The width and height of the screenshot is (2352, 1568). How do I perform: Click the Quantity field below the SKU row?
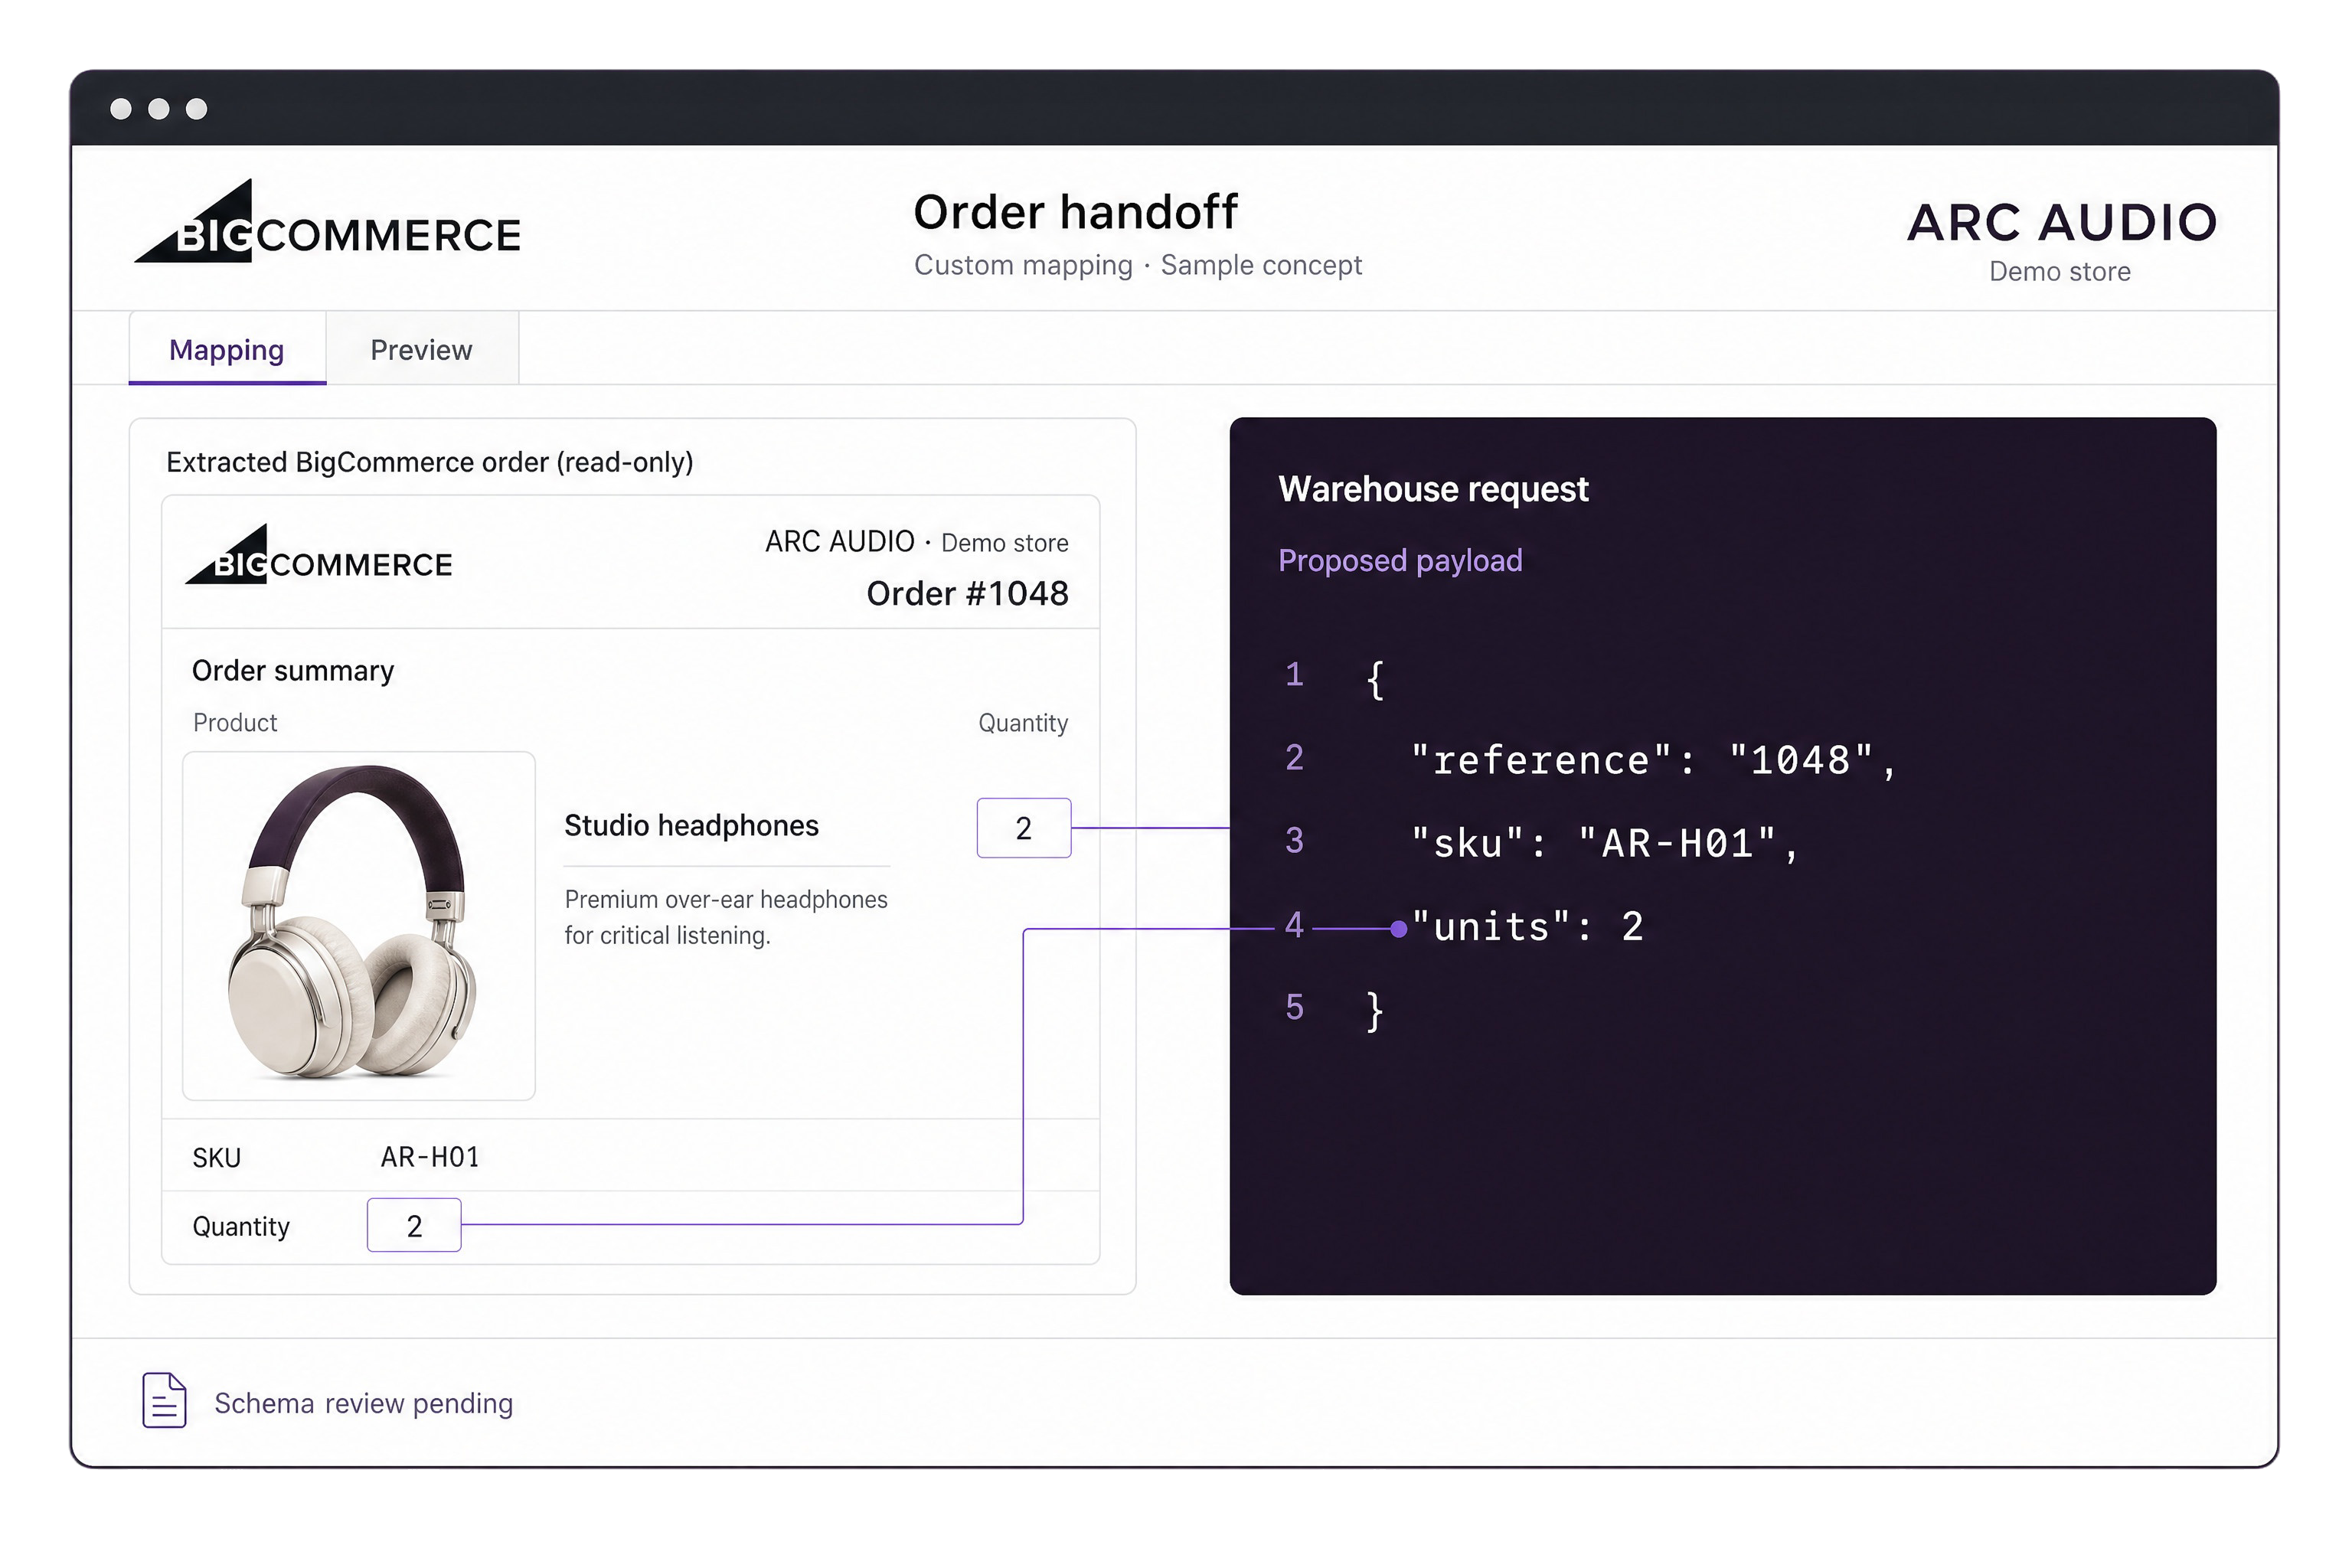tap(414, 1225)
